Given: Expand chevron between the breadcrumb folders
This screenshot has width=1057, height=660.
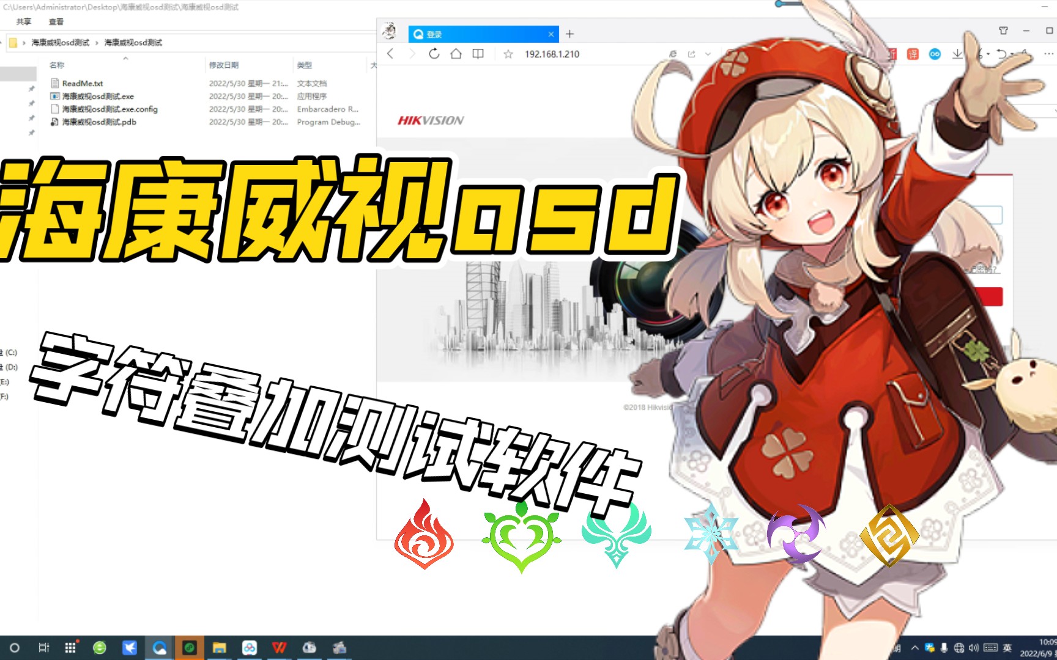Looking at the screenshot, I should pos(97,42).
